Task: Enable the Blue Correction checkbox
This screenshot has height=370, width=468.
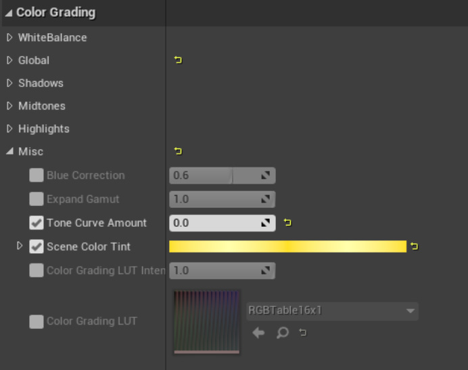Action: point(37,176)
